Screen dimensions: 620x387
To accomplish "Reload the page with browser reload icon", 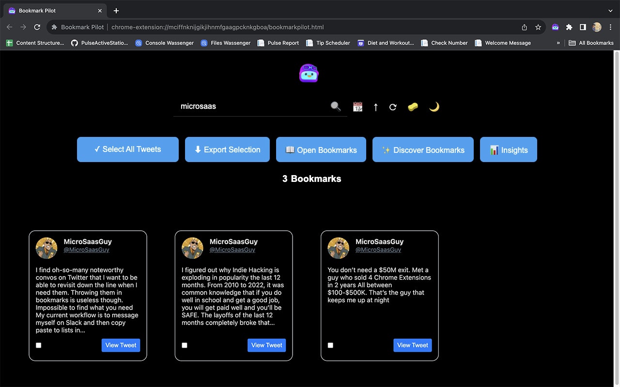I will (x=37, y=27).
